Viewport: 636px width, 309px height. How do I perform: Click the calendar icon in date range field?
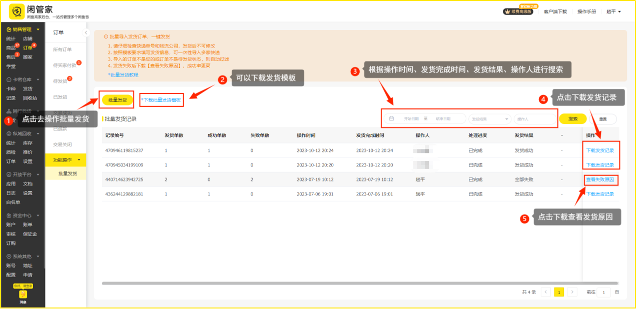coord(392,119)
